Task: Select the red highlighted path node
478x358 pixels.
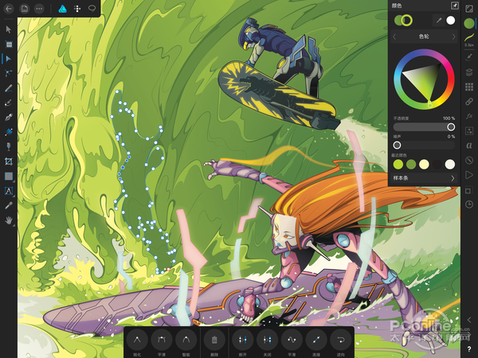Action: coord(168,269)
